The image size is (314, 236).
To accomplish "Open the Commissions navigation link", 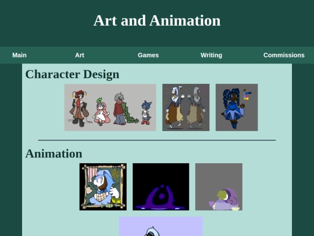I will (x=284, y=55).
